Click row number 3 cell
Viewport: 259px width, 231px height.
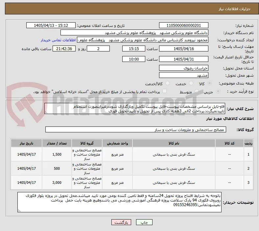248,183
